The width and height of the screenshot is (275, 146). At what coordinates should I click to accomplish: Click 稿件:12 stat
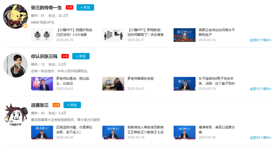(x=38, y=65)
